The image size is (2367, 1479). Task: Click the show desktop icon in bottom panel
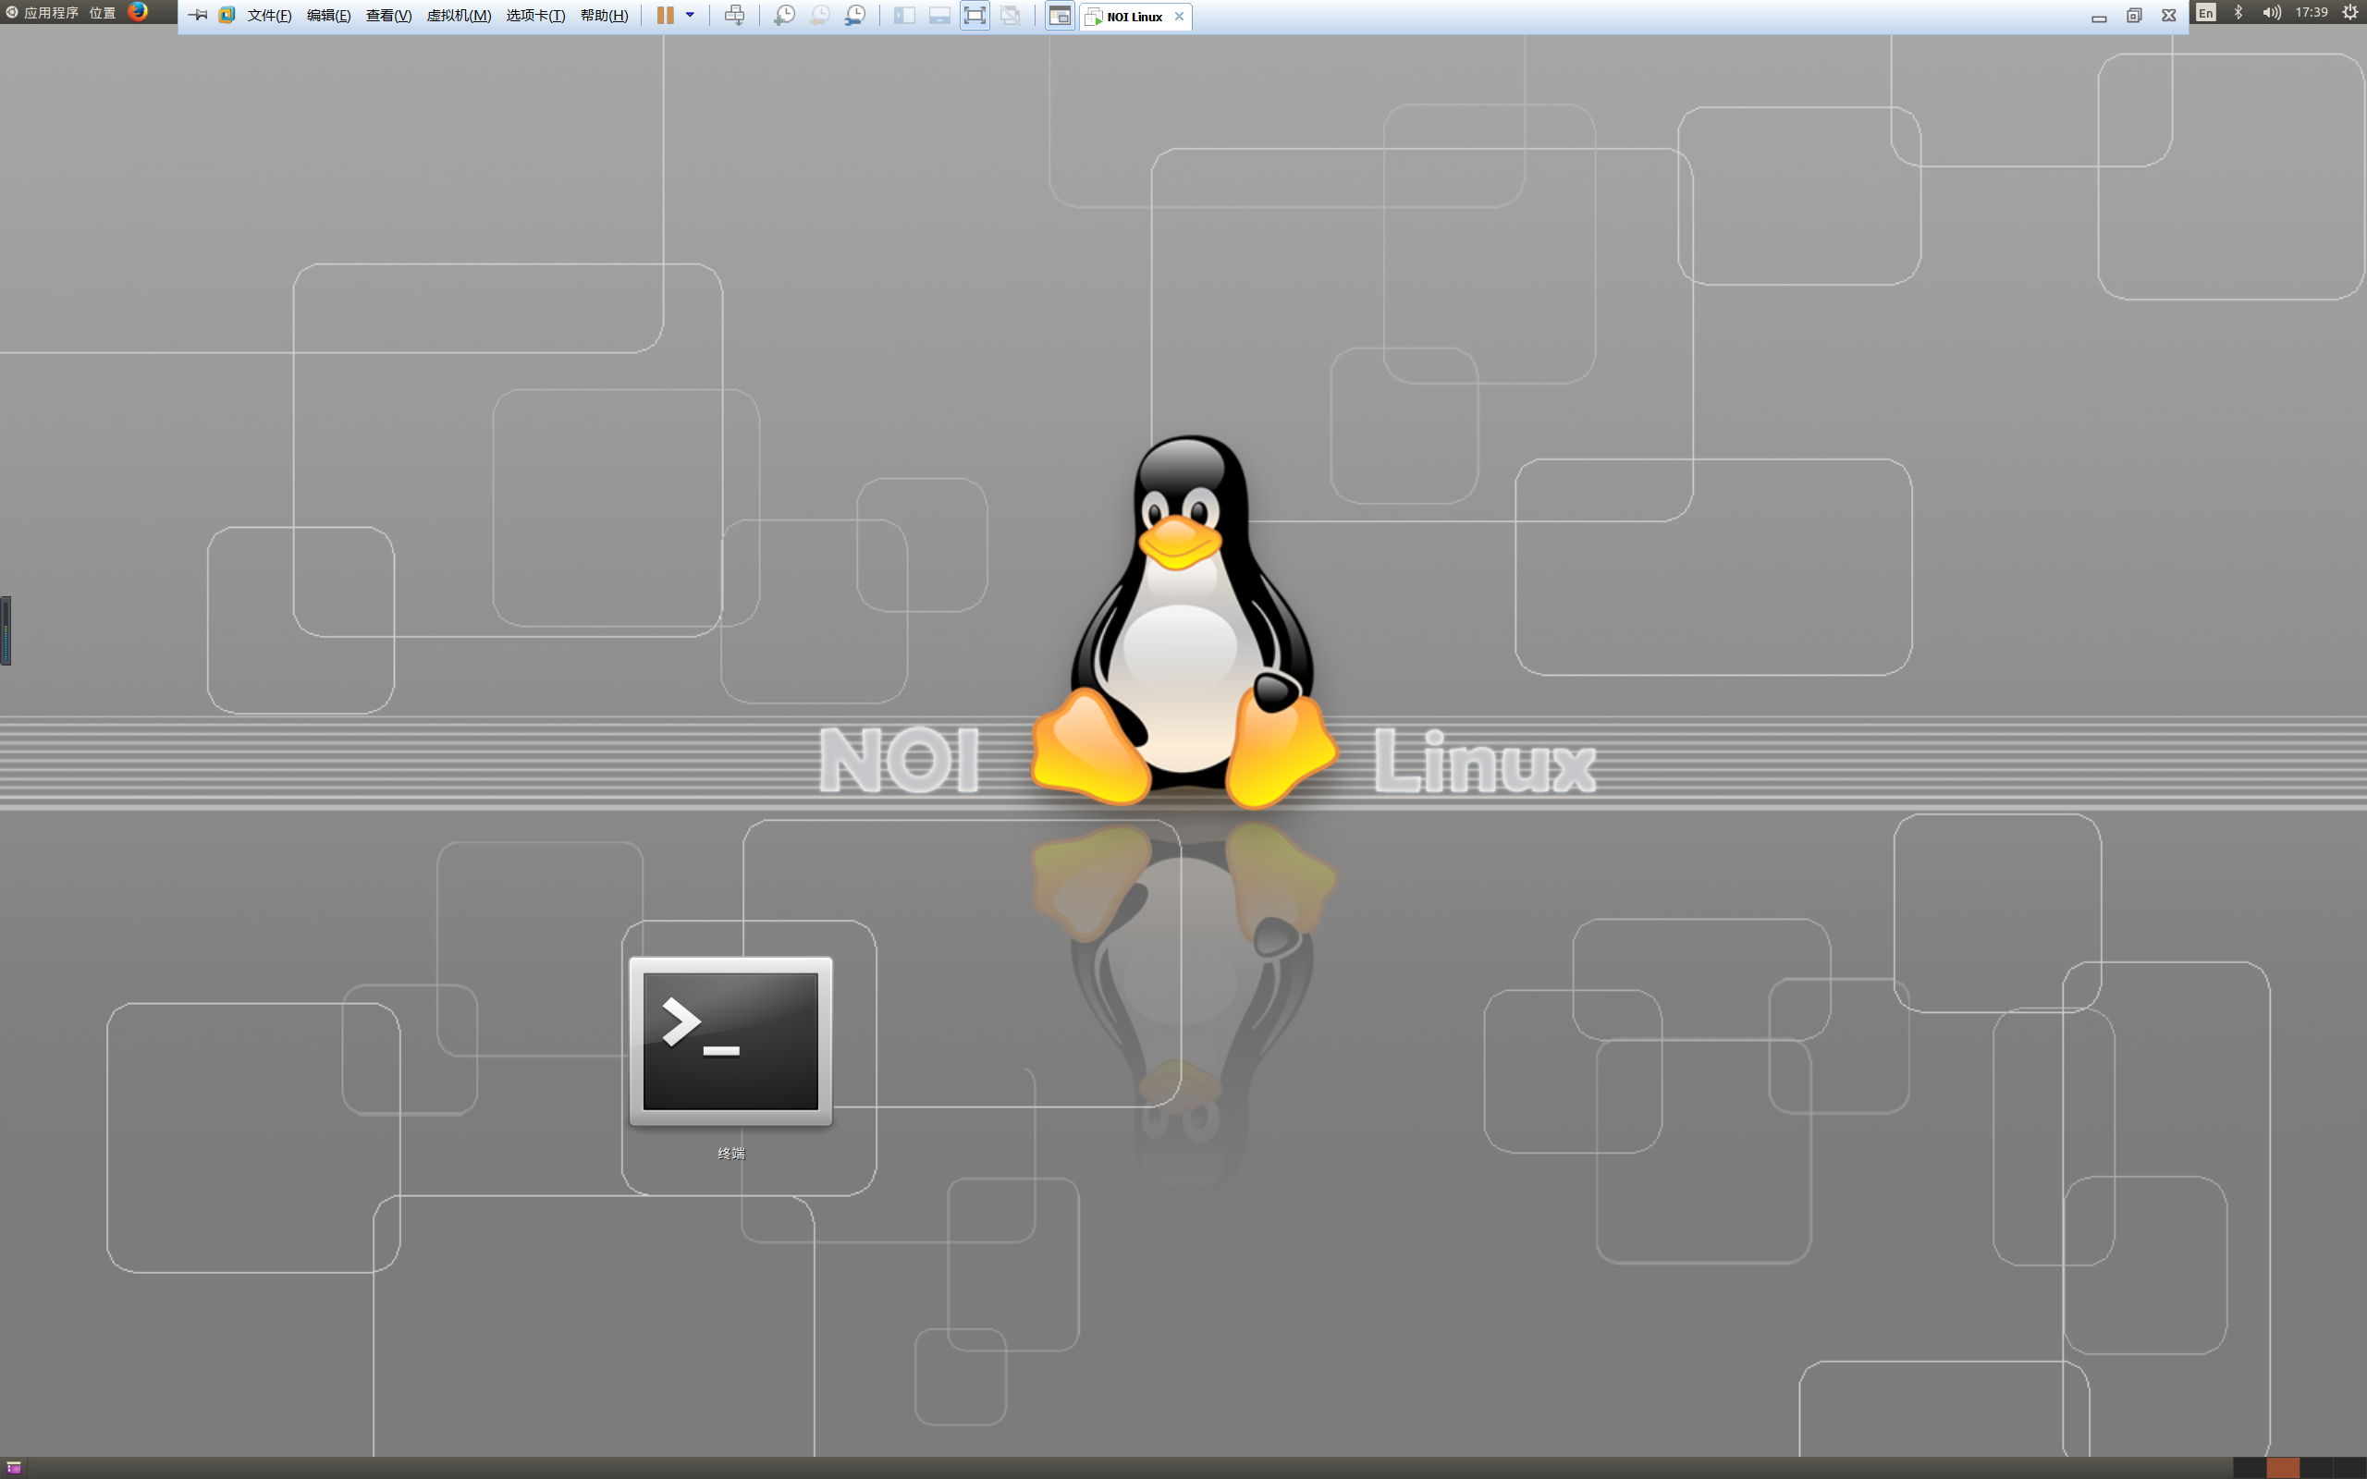[14, 1467]
